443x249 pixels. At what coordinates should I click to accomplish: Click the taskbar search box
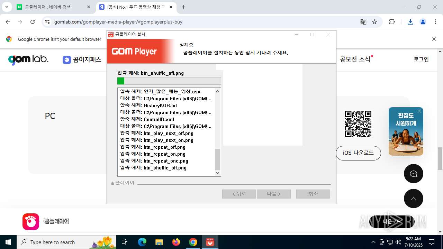(66, 242)
